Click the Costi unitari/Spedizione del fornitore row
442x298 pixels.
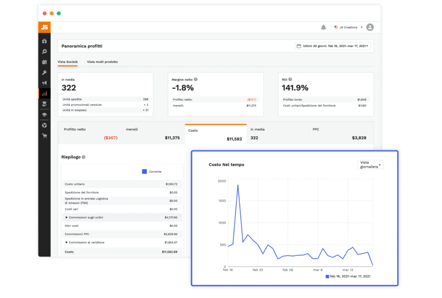[x=326, y=106]
